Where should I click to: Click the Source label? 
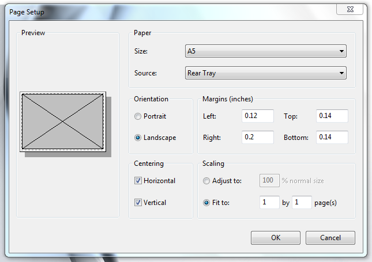point(145,73)
